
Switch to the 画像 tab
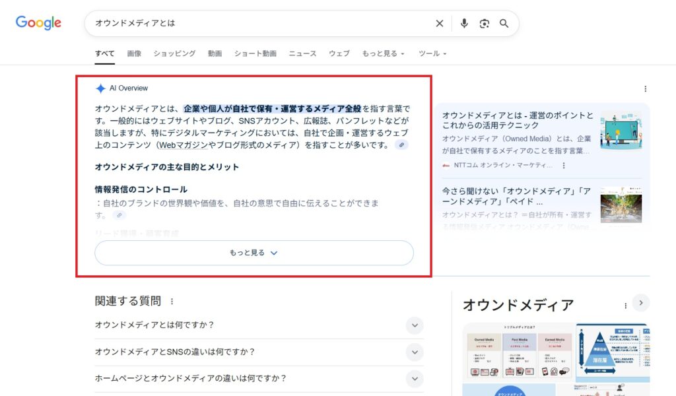click(134, 53)
